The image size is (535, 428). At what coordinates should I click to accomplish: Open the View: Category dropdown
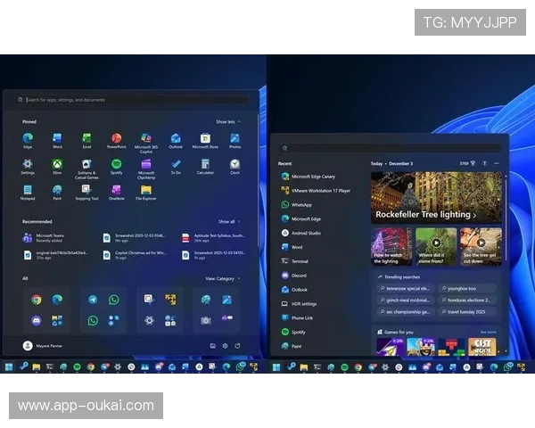[x=221, y=278]
